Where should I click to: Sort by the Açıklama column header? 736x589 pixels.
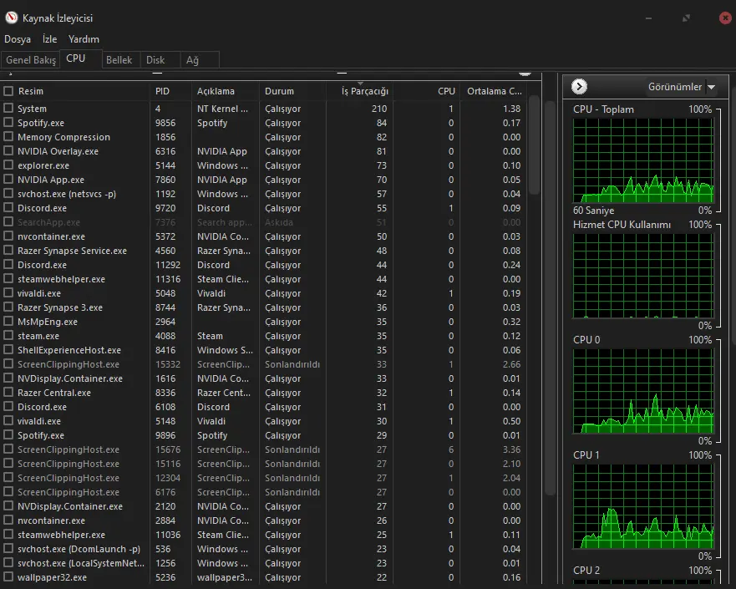point(225,91)
